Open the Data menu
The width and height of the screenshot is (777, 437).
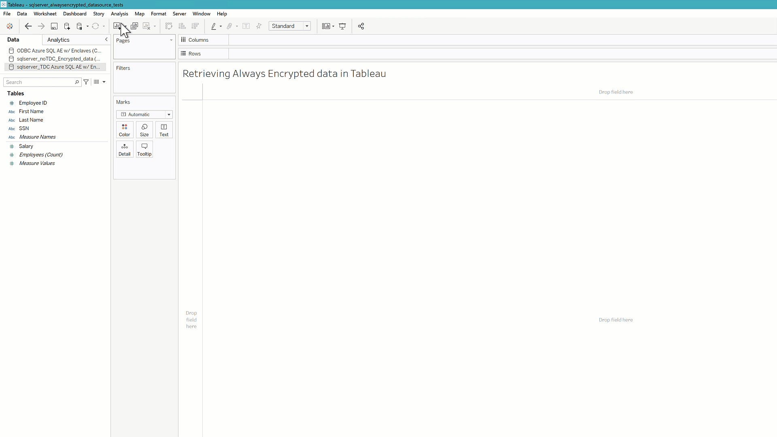pos(22,14)
